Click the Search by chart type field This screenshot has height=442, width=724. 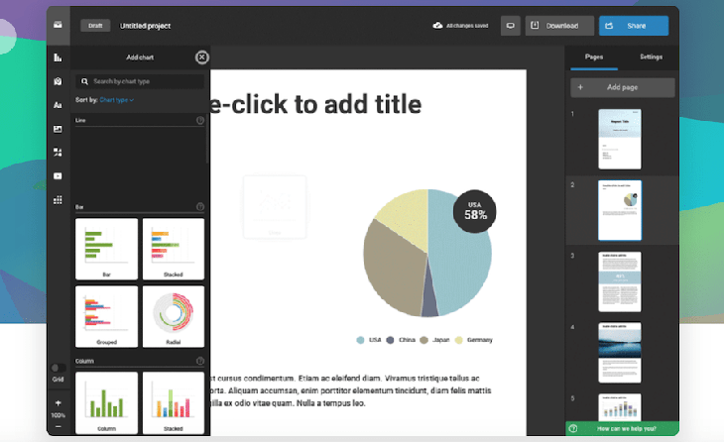[x=140, y=81]
